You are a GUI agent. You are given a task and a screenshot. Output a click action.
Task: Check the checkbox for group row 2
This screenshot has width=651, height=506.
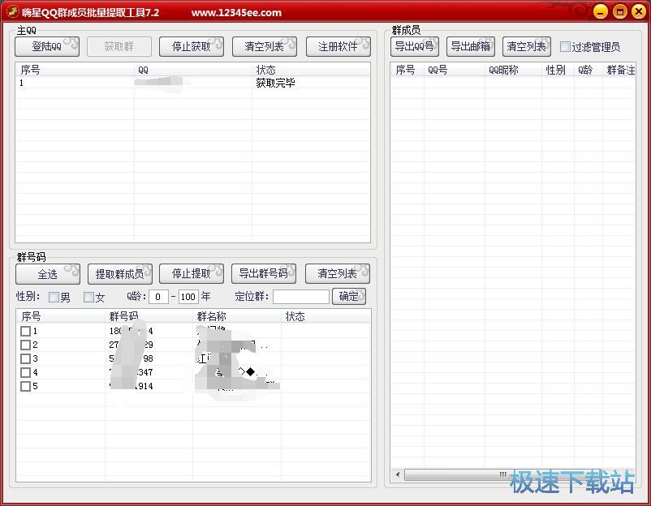[x=25, y=345]
